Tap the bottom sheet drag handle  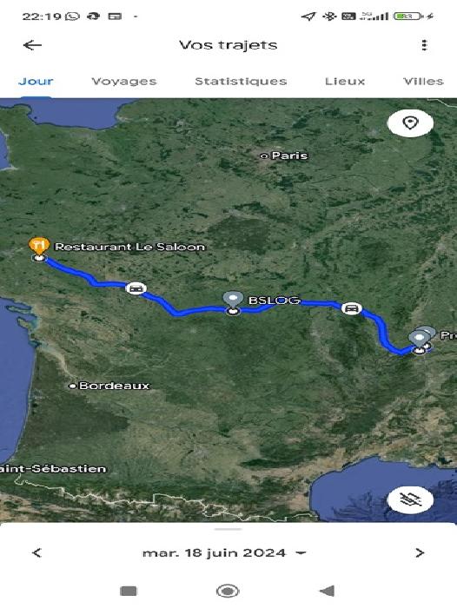[228, 529]
